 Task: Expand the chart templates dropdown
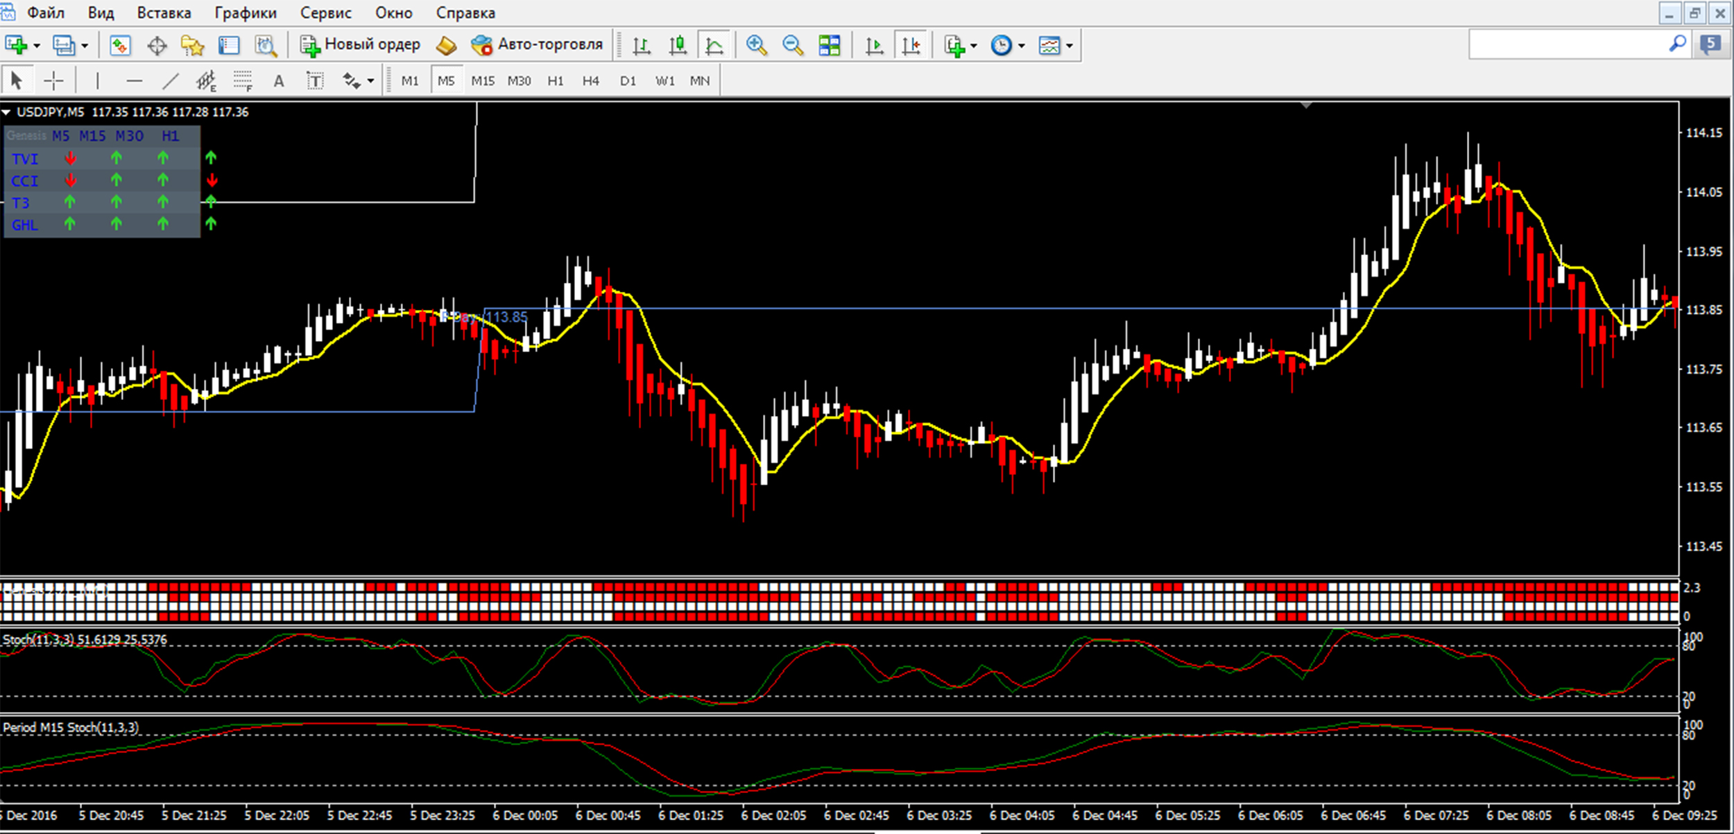click(x=1069, y=46)
